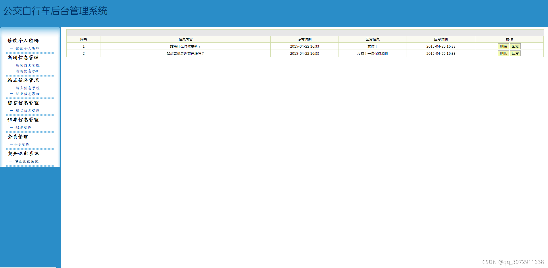This screenshot has width=548, height=268.
Task: Open 新闻信息管理 sub-link
Action: pyautogui.click(x=28, y=65)
